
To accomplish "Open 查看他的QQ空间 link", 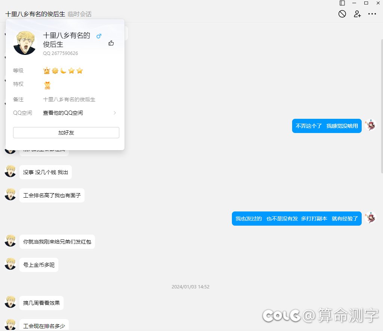I will click(63, 113).
